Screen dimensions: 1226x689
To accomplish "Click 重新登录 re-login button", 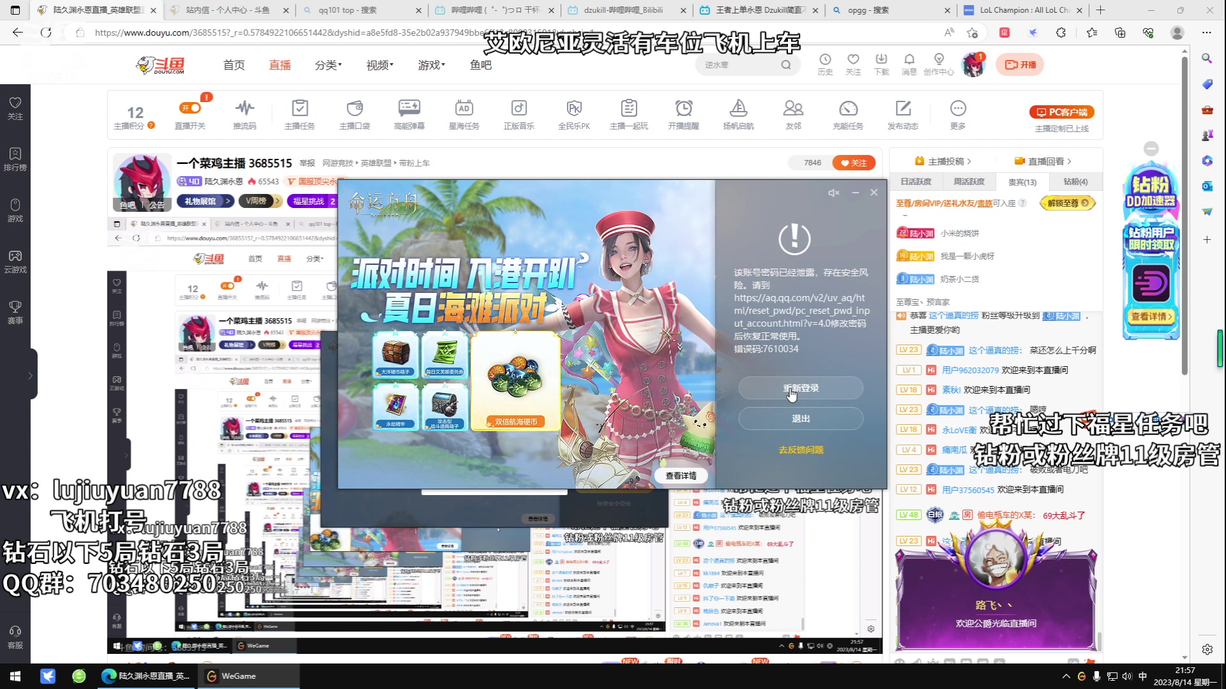I will tap(801, 388).
